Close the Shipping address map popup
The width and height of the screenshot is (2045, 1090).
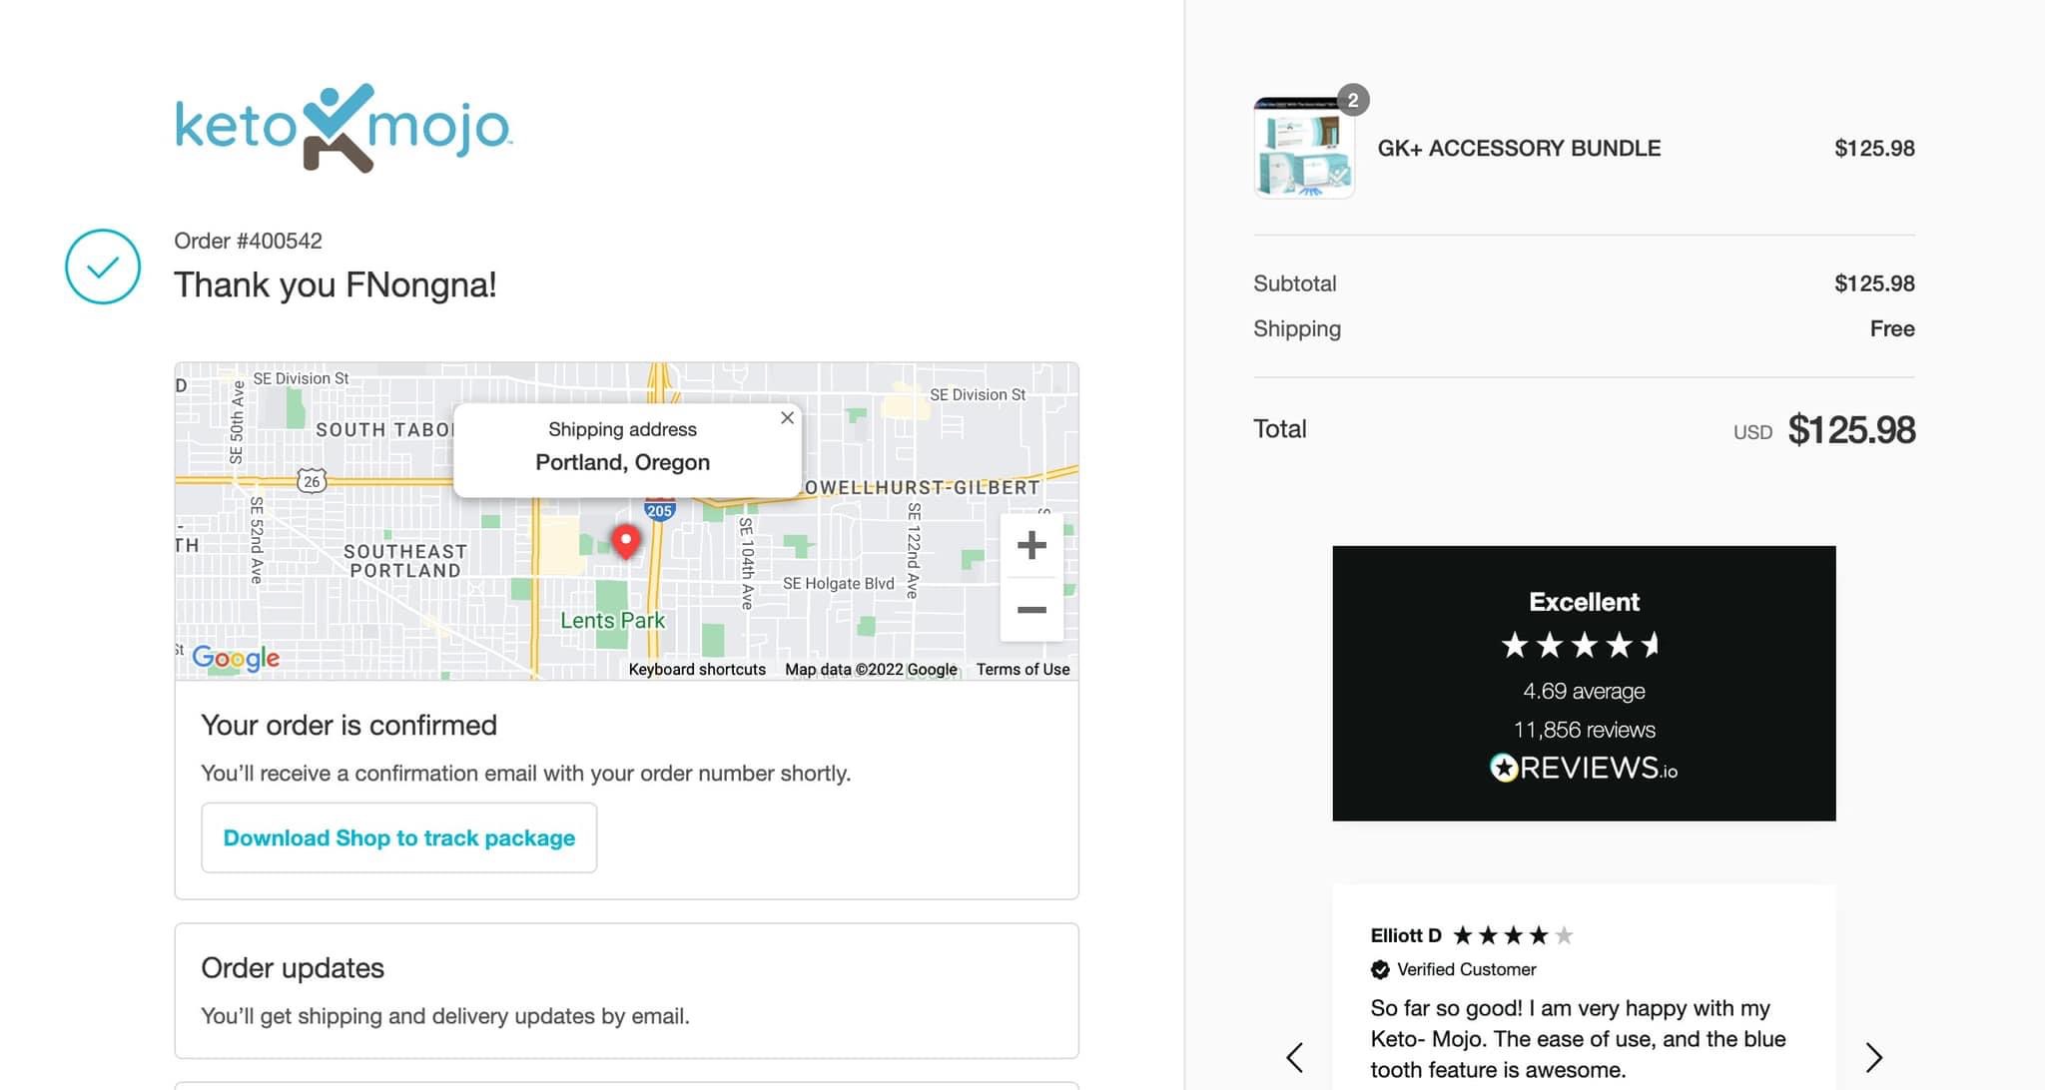(x=787, y=418)
